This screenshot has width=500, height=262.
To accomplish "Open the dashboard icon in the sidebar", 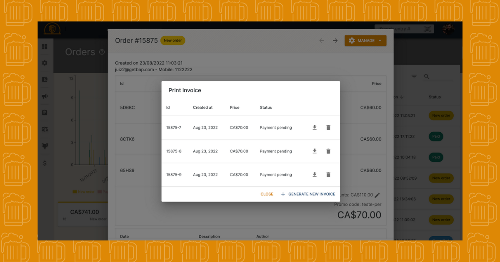I will [45, 47].
